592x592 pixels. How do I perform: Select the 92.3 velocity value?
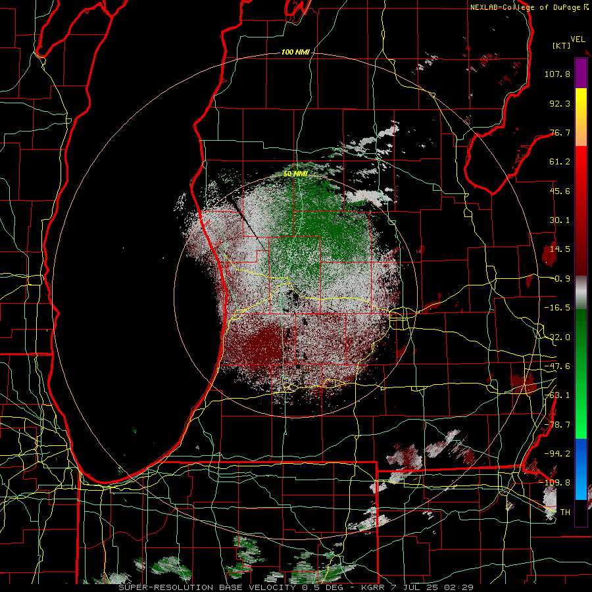(560, 103)
